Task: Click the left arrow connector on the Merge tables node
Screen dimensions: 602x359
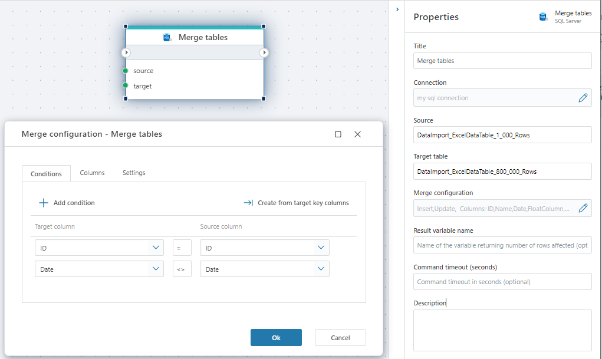Action: (126, 52)
